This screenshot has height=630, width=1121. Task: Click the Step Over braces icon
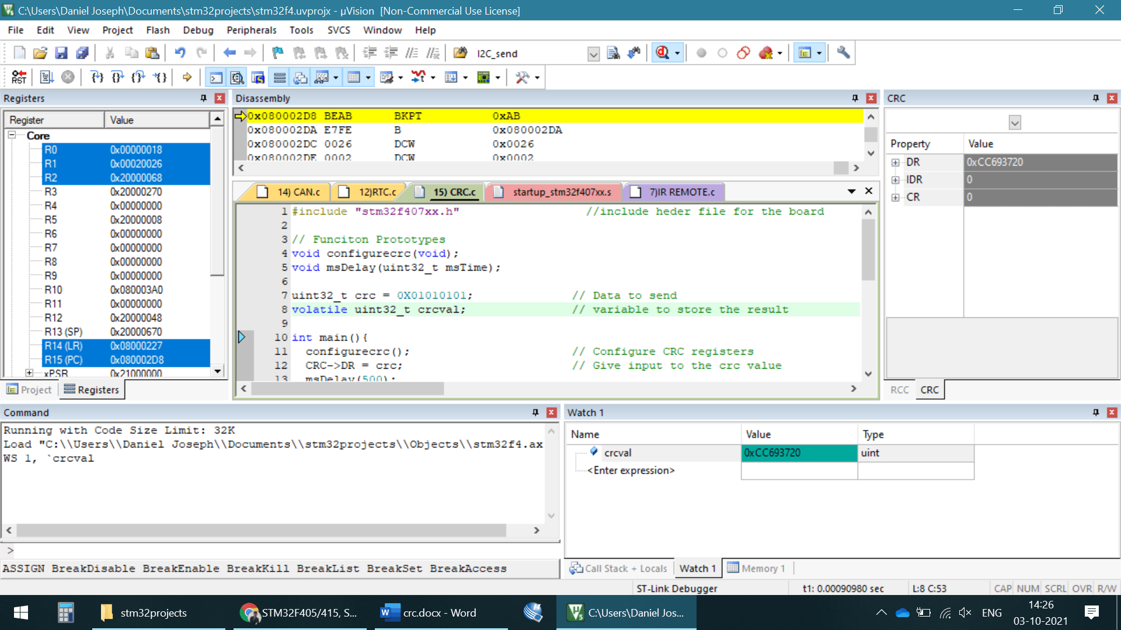coord(117,77)
